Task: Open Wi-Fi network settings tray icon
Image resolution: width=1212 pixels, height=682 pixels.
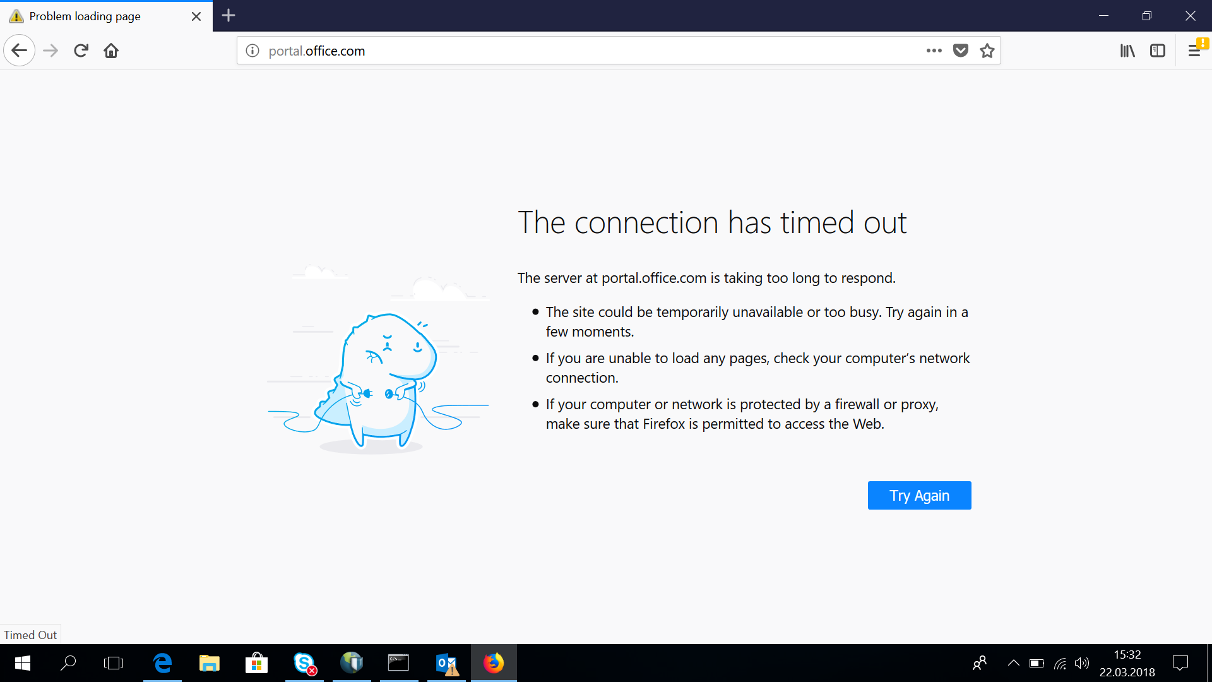Action: tap(1060, 663)
